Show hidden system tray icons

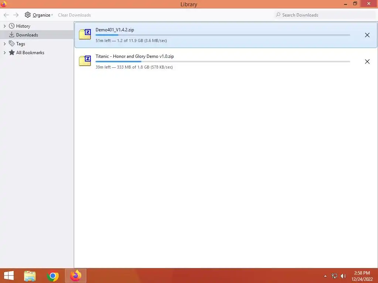point(325,276)
